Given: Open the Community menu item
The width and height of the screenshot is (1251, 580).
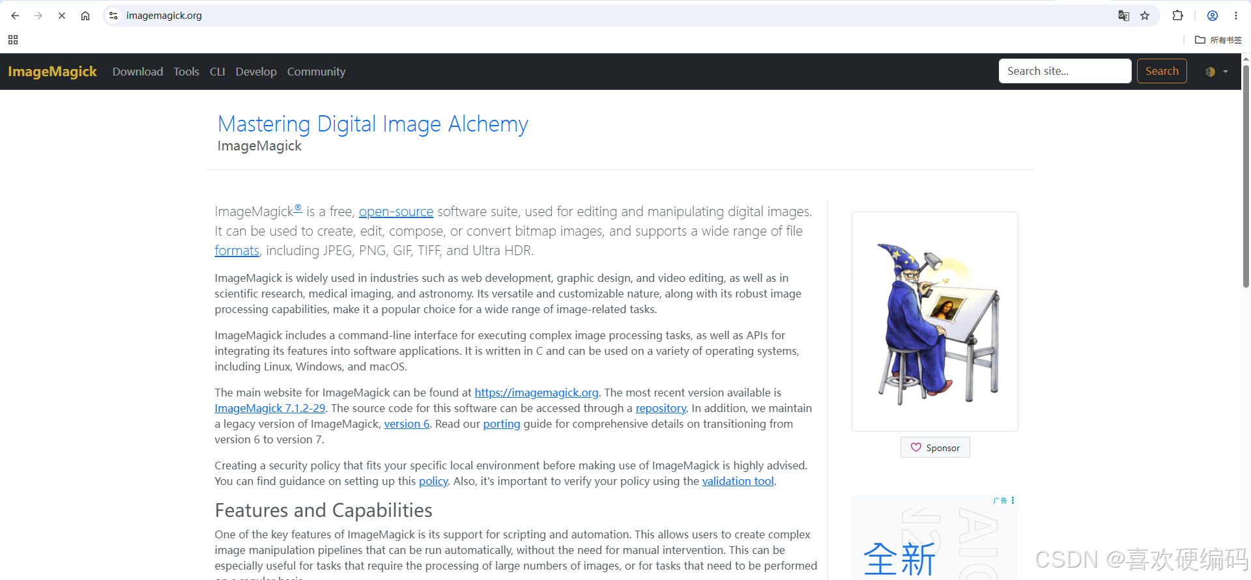Looking at the screenshot, I should (316, 72).
